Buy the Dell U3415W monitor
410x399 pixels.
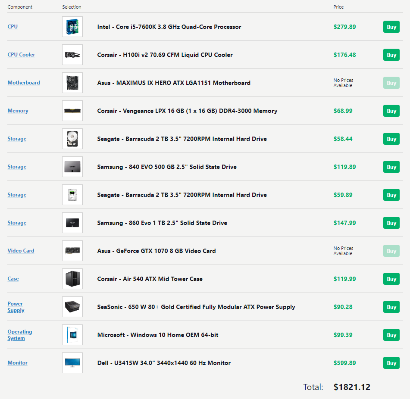pyautogui.click(x=391, y=363)
